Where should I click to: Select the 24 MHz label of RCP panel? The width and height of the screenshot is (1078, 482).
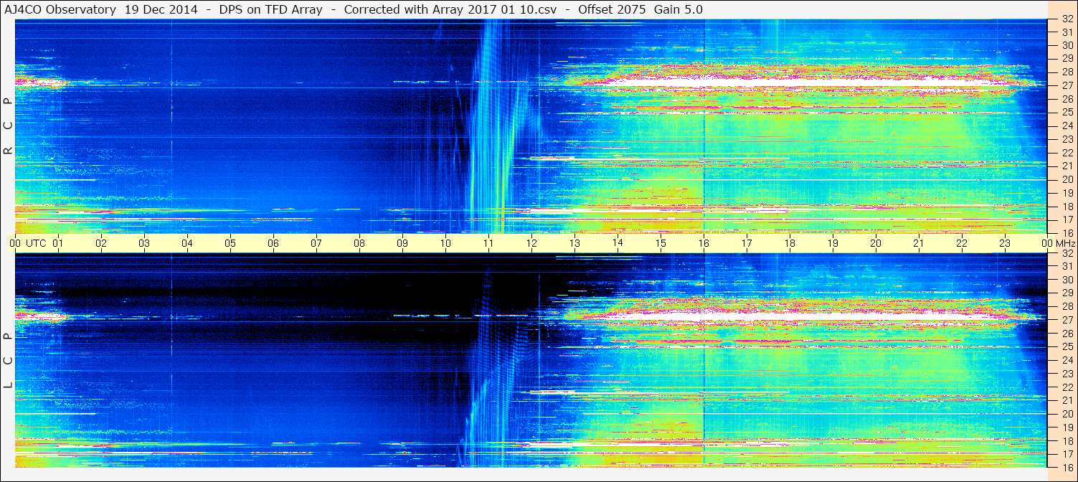point(1067,126)
